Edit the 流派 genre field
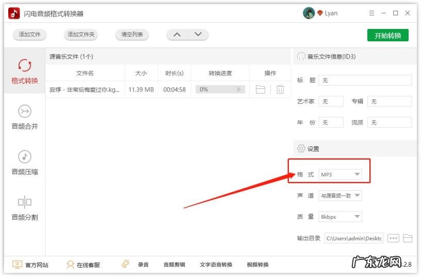The width and height of the screenshot is (421, 277). tap(390, 122)
